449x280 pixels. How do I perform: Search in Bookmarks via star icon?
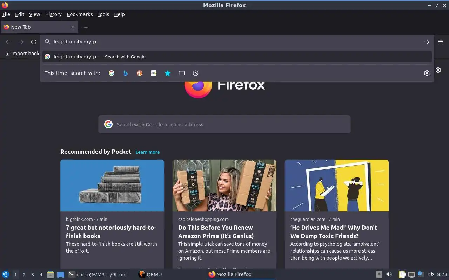pyautogui.click(x=168, y=73)
